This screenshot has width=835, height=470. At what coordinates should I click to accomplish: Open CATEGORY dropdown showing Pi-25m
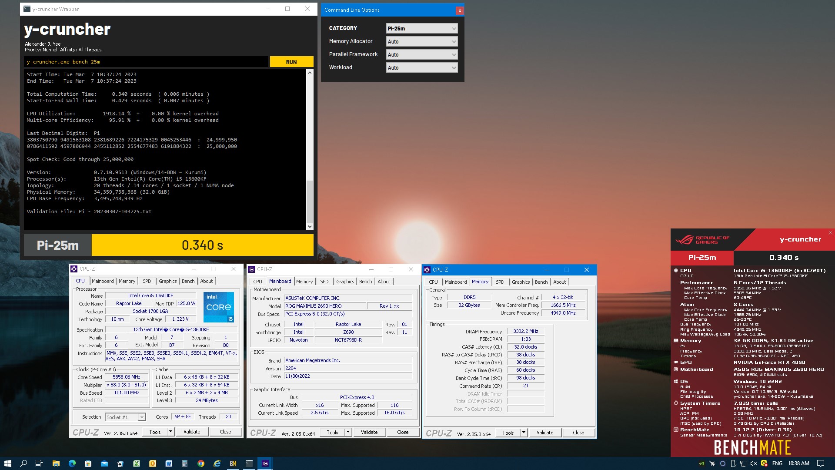[x=422, y=28]
